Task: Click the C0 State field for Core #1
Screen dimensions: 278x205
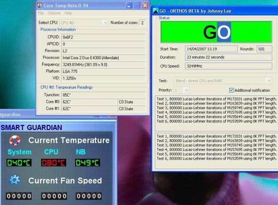Action: (132, 109)
